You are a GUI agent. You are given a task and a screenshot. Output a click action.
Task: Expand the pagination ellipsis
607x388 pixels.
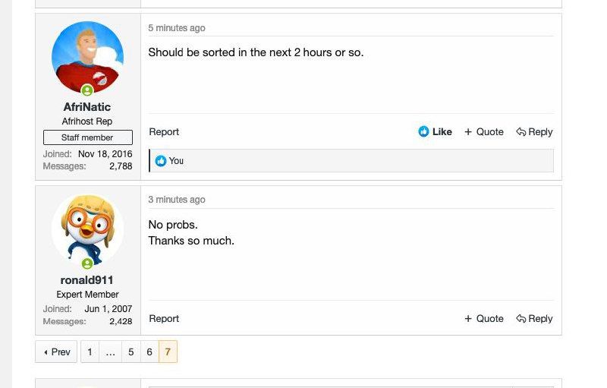coord(110,352)
